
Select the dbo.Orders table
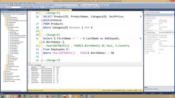point(14,45)
